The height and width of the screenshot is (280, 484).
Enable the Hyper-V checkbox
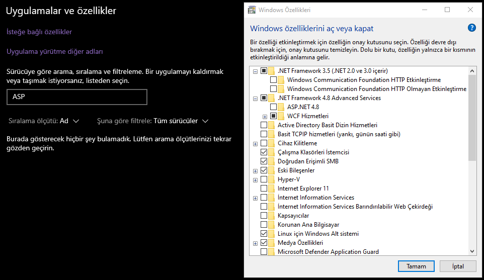(x=264, y=179)
